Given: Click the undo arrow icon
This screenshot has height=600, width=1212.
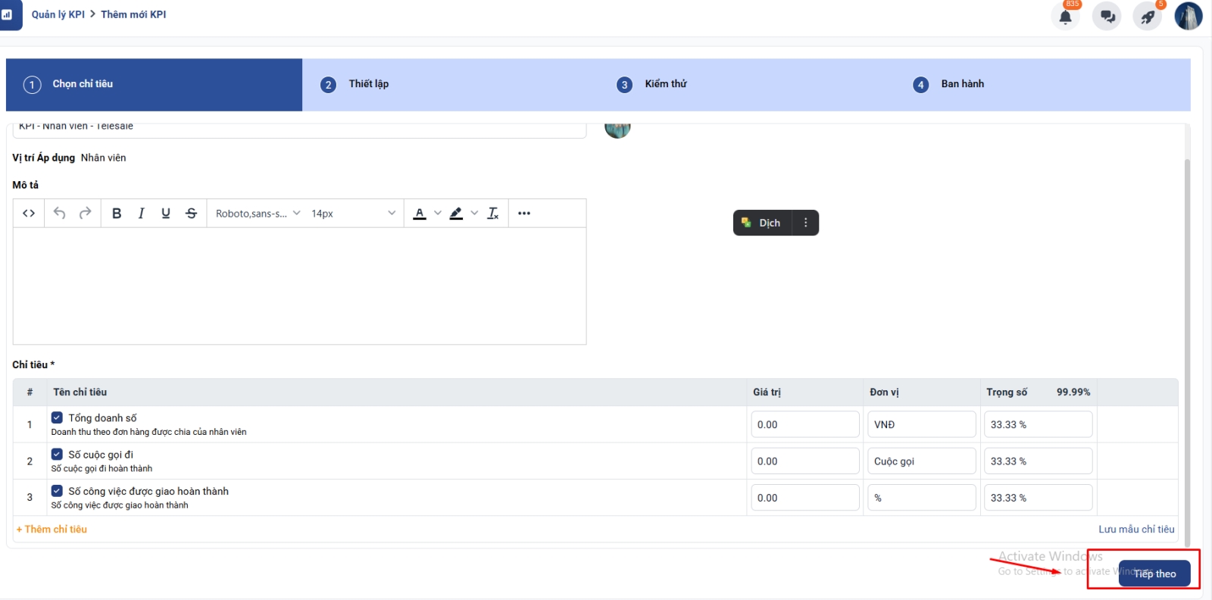Looking at the screenshot, I should point(59,214).
